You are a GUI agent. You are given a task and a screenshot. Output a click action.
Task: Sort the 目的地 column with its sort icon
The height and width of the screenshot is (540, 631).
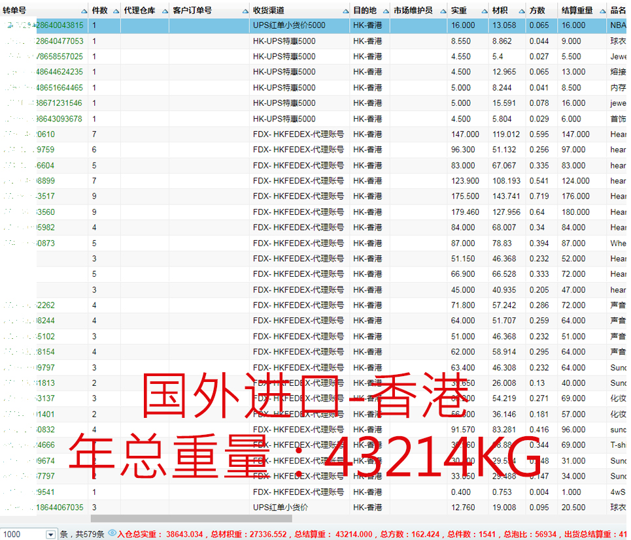pyautogui.click(x=386, y=10)
